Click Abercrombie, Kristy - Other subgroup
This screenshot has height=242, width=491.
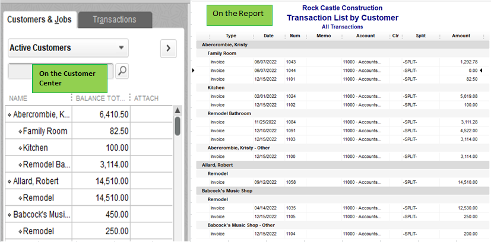pos(239,148)
